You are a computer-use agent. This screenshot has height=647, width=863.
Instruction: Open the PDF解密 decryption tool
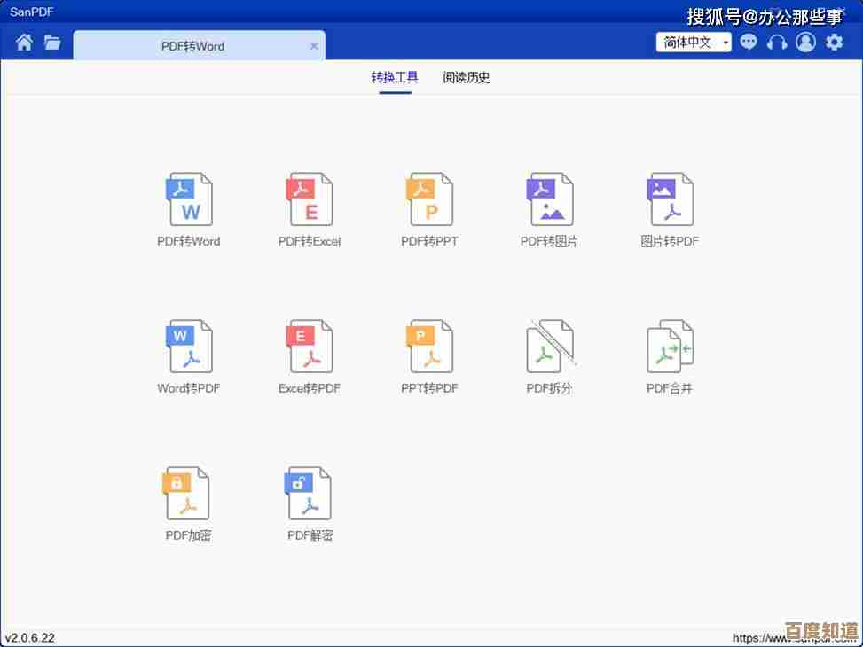(x=310, y=494)
